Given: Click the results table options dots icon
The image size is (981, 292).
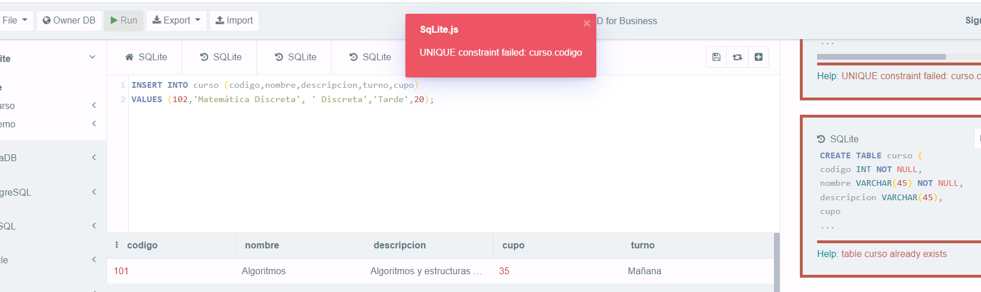Looking at the screenshot, I should pyautogui.click(x=117, y=245).
